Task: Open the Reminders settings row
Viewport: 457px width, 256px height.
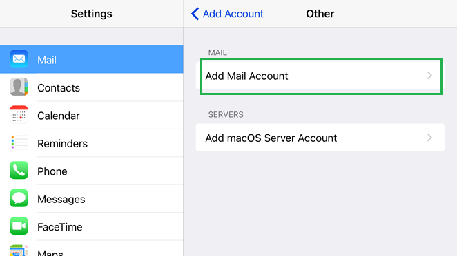Action: click(x=92, y=143)
